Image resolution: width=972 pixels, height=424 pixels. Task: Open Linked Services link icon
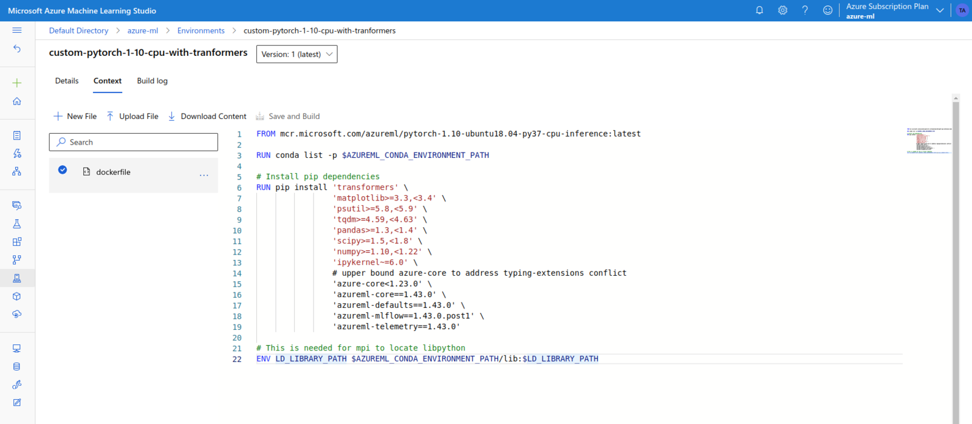tap(17, 385)
